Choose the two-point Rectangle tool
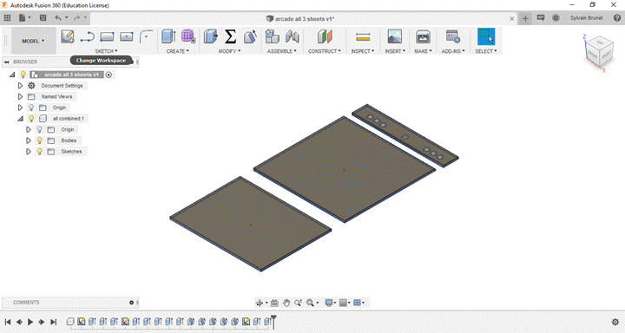 point(107,37)
